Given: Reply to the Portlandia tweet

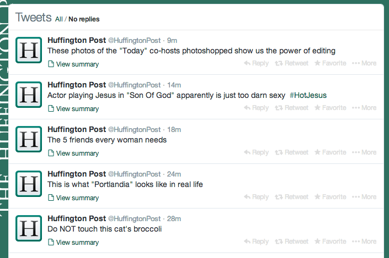Looking at the screenshot, I should 256,197.
